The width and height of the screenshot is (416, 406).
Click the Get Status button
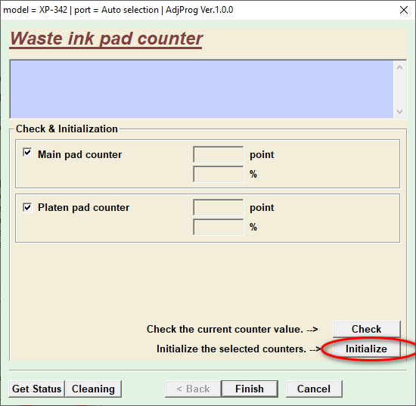click(x=36, y=389)
